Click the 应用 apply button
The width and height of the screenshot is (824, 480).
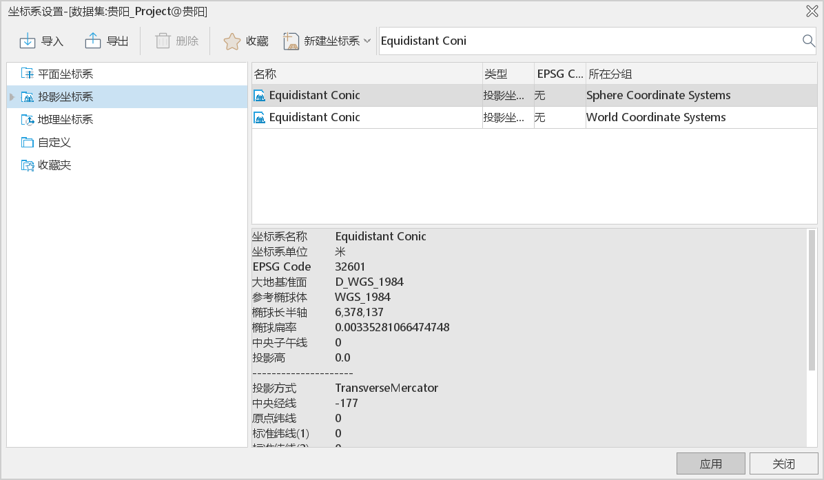coord(710,464)
